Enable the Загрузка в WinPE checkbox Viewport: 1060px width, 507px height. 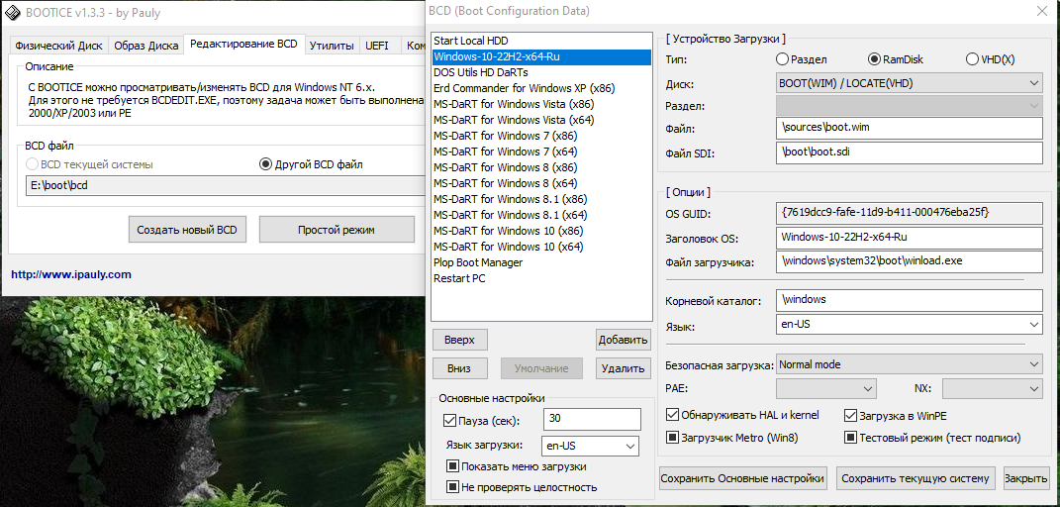coord(850,416)
